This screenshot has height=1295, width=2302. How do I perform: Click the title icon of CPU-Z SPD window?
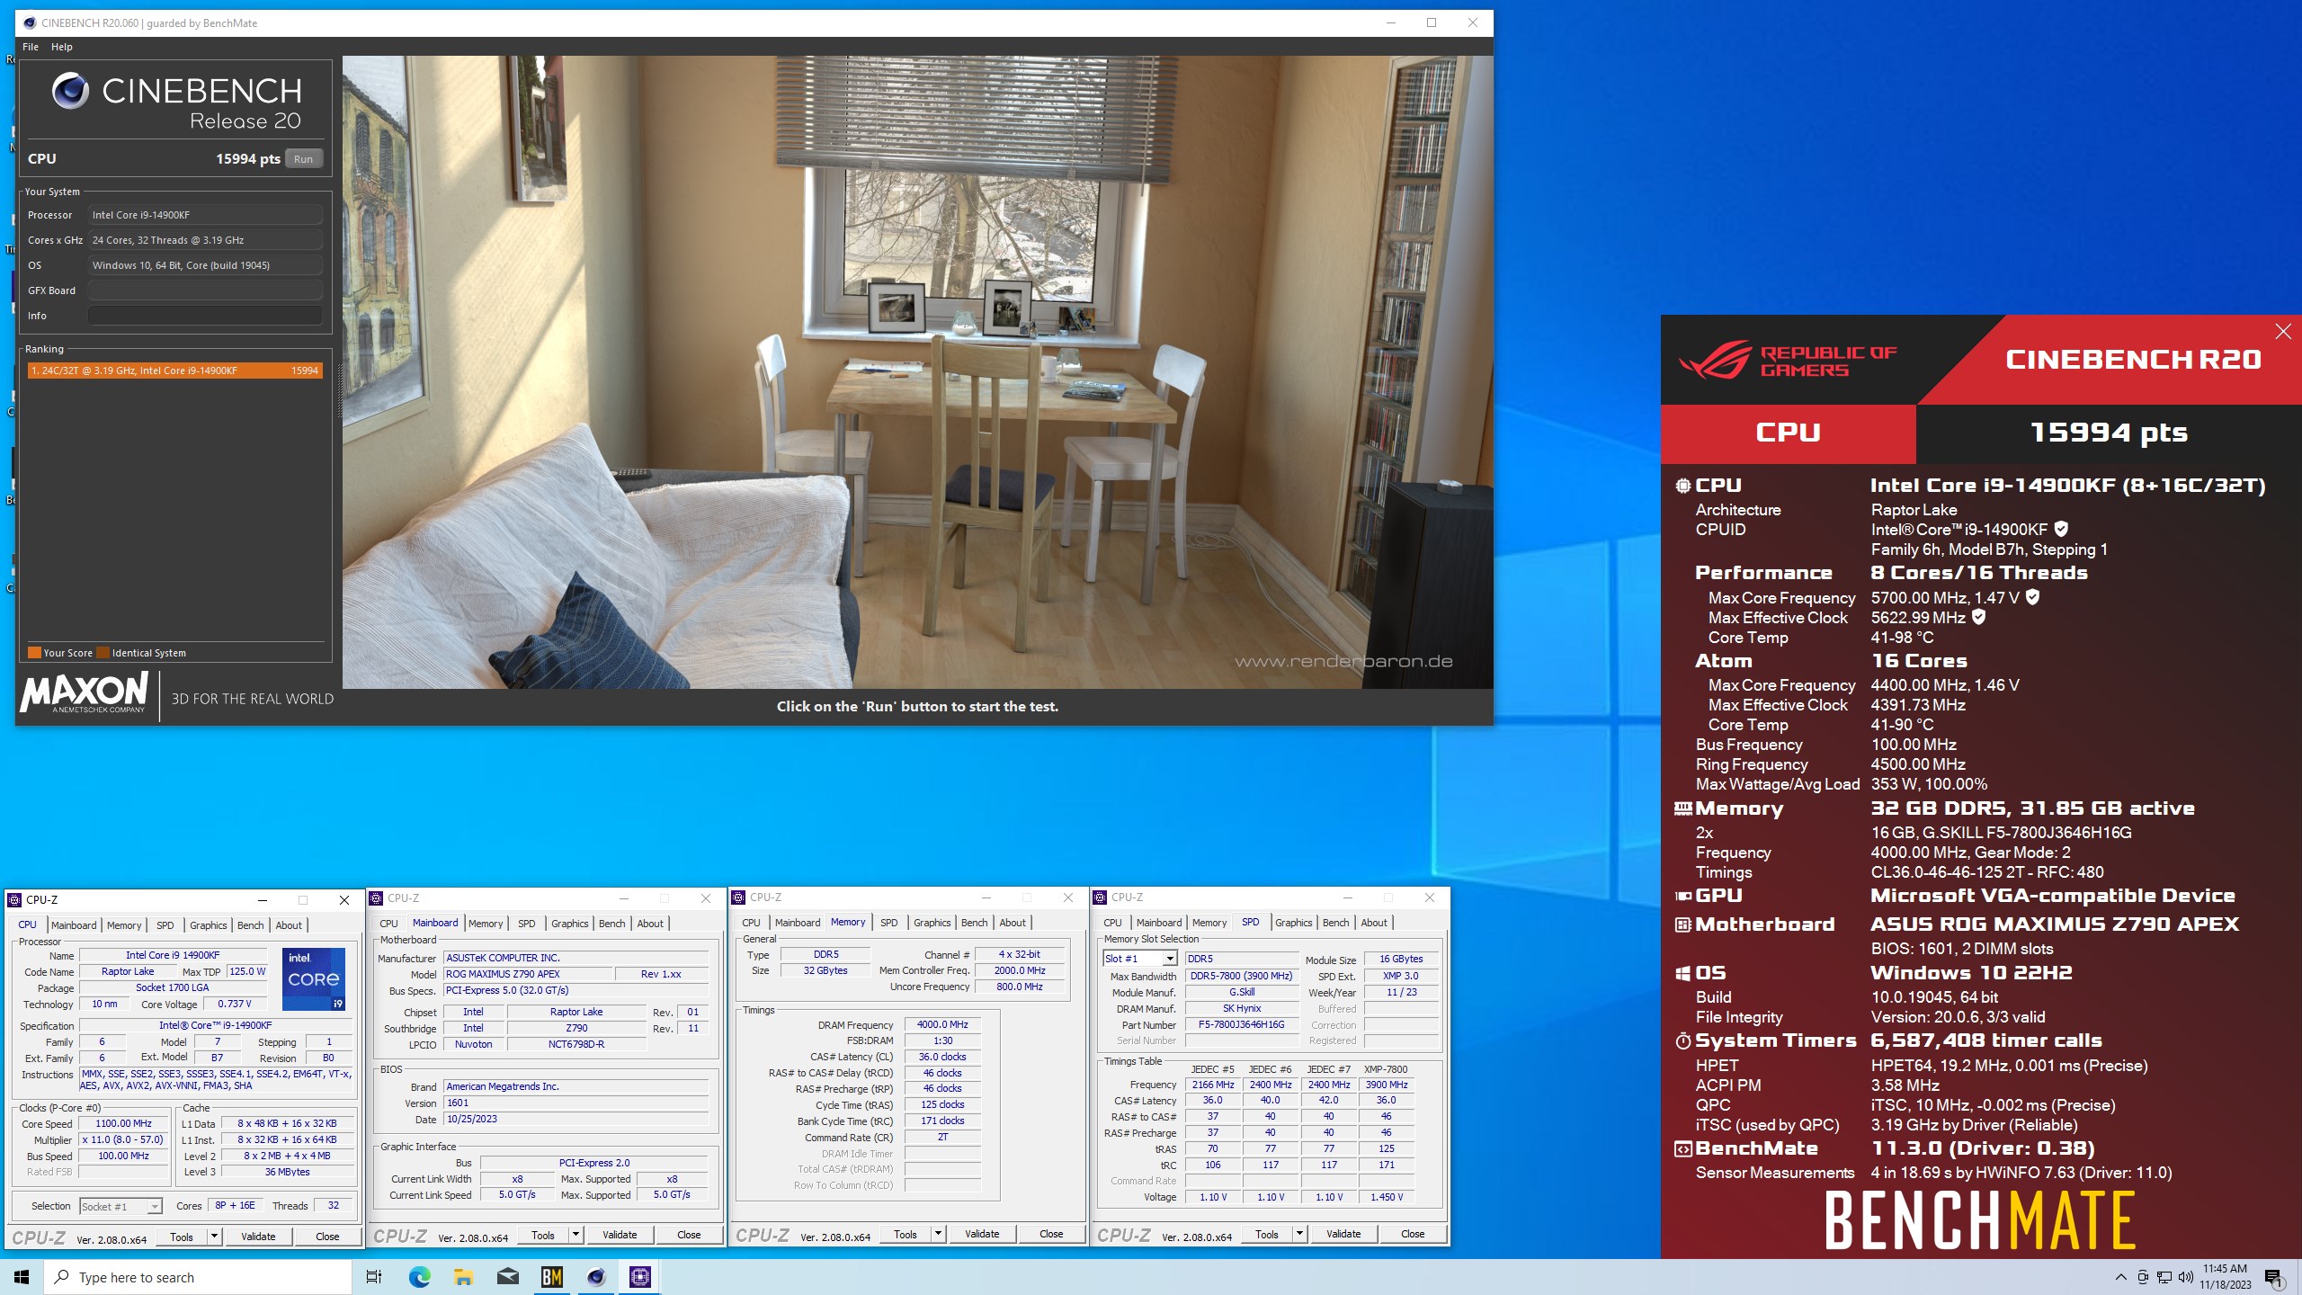(1101, 898)
